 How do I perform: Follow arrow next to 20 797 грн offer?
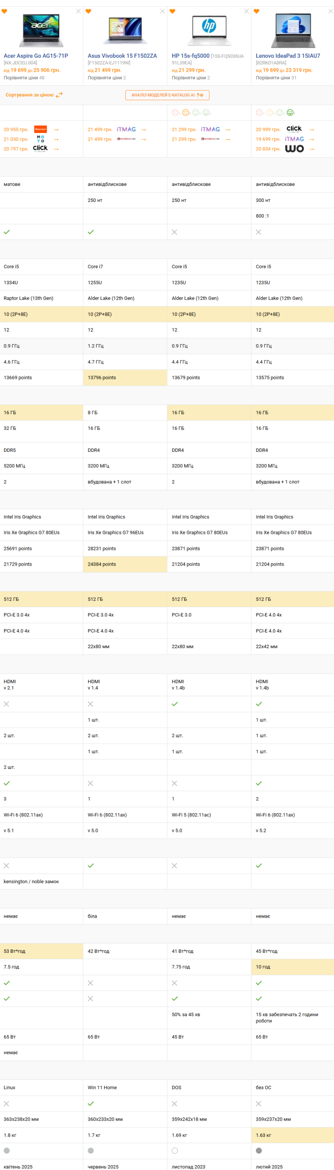pyautogui.click(x=56, y=149)
